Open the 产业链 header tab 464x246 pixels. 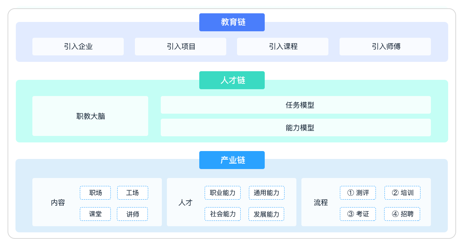click(232, 160)
